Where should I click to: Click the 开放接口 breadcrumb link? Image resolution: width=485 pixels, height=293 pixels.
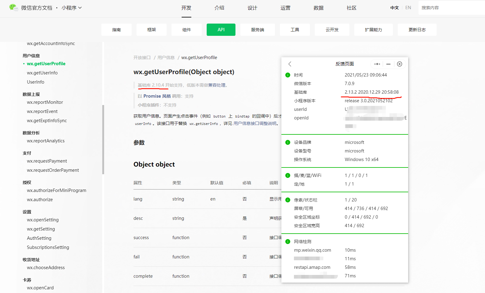pyautogui.click(x=142, y=58)
